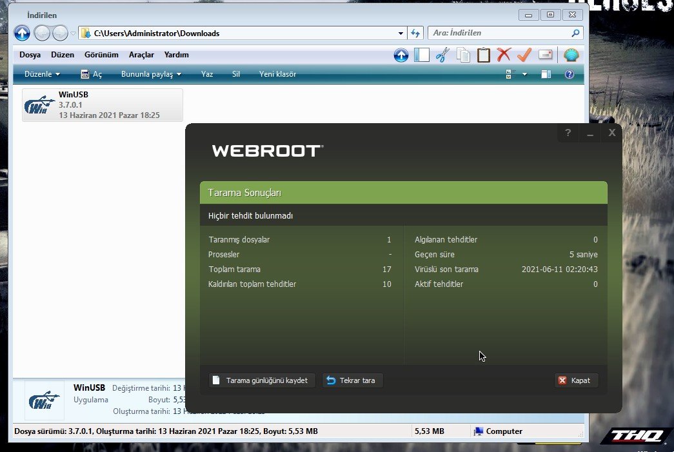The width and height of the screenshot is (674, 452).
Task: Click the Forward navigation button
Action: (60, 33)
